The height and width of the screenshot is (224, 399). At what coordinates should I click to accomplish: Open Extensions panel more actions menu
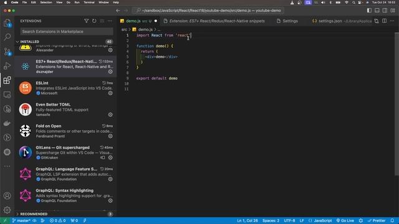110,21
